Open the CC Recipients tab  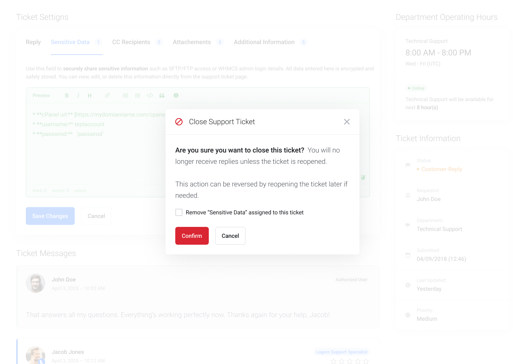[131, 42]
